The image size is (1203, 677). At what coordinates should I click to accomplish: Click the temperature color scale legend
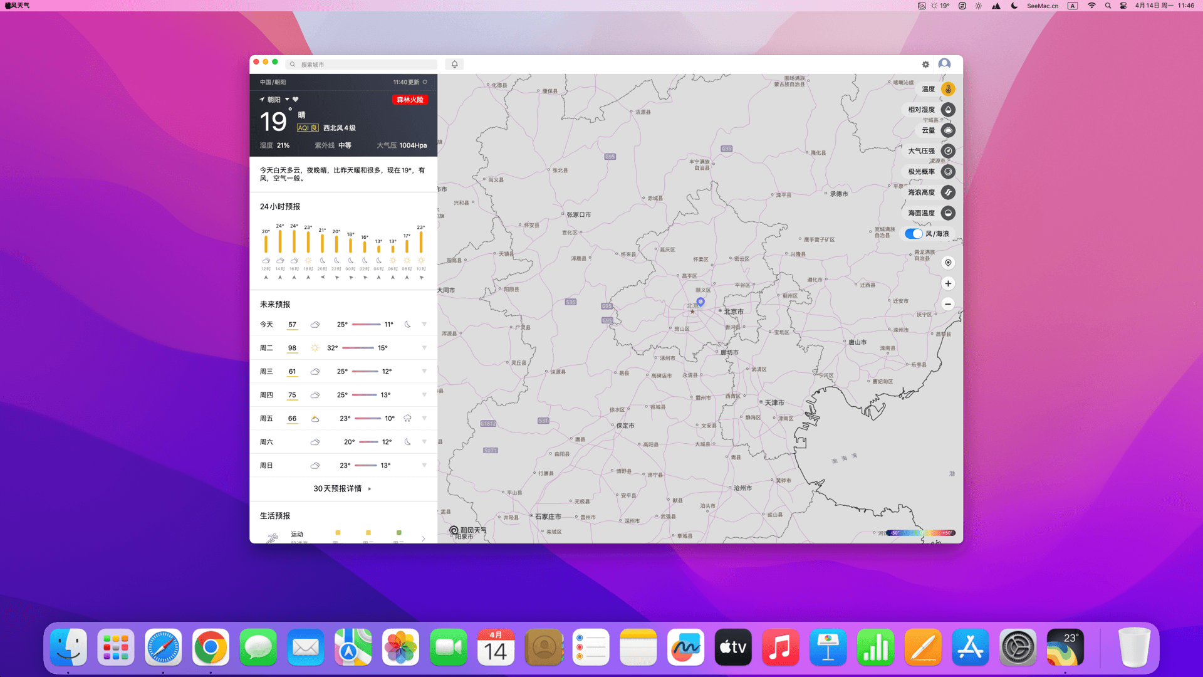click(x=920, y=533)
